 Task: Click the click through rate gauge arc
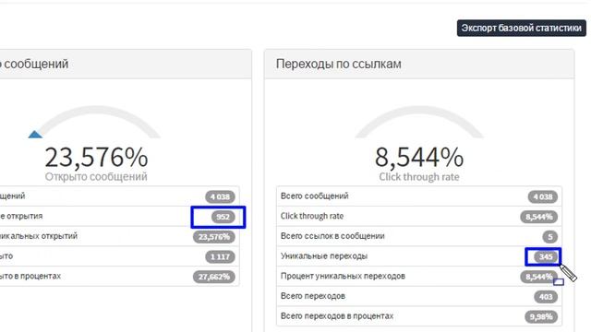(419, 121)
